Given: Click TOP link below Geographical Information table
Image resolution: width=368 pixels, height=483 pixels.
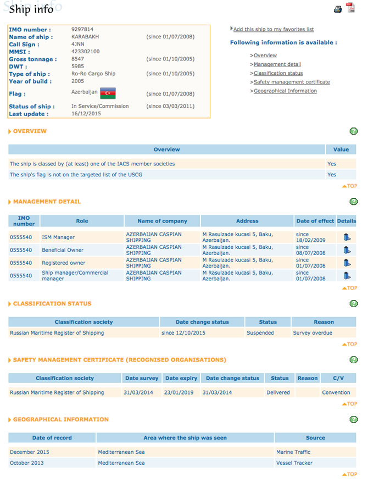Looking at the screenshot, I should coord(349,474).
